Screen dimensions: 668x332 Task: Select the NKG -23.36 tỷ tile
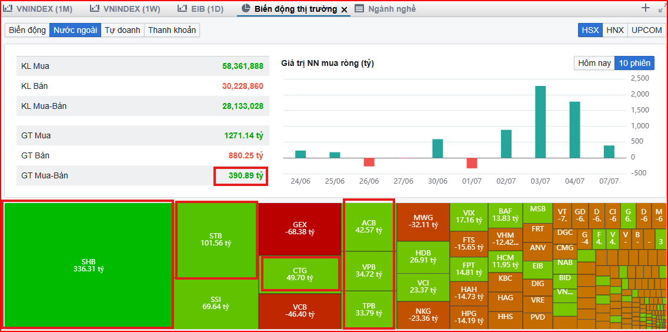423,315
